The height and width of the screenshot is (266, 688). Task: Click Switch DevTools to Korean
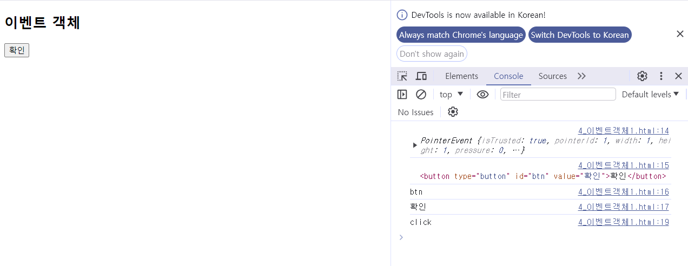pyautogui.click(x=580, y=35)
